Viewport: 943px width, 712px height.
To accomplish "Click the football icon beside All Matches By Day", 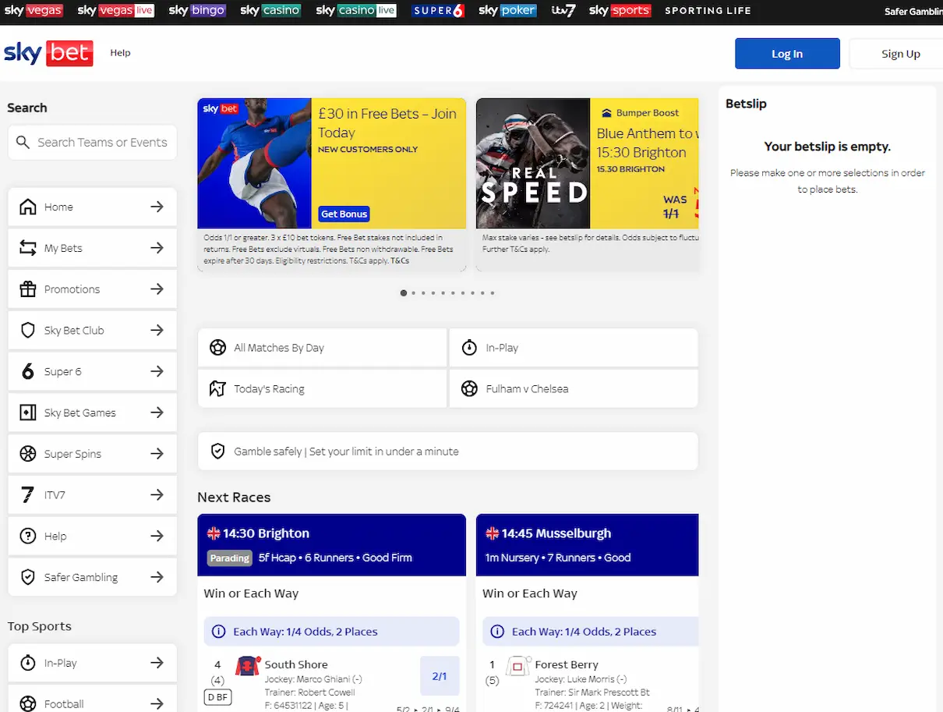I will tap(218, 348).
